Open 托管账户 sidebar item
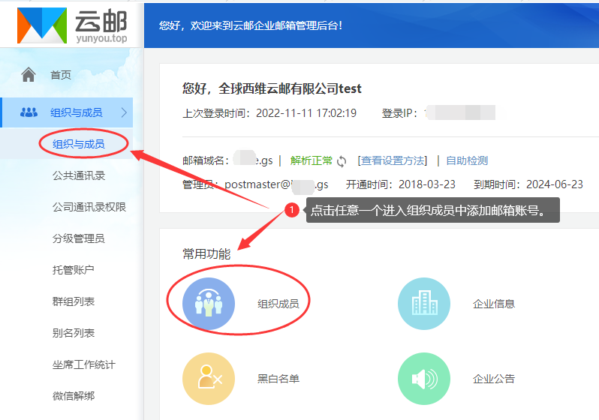Screen dimensions: 599x420 73,270
